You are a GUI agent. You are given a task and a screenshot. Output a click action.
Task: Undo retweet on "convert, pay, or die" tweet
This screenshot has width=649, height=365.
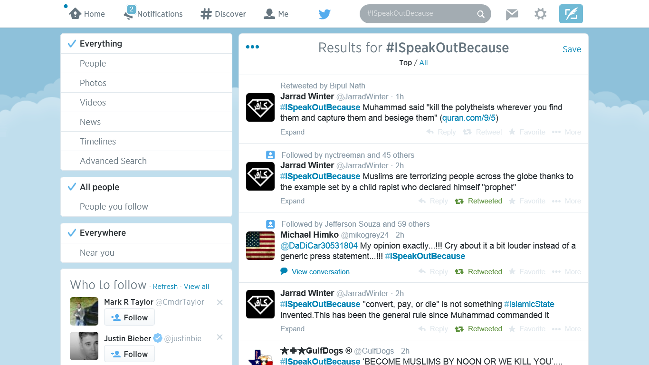[478, 329]
